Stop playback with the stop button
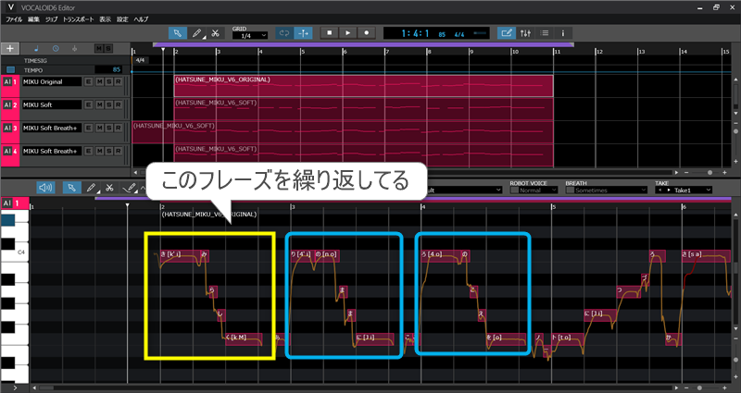Viewport: 741px width, 393px height. (x=330, y=33)
